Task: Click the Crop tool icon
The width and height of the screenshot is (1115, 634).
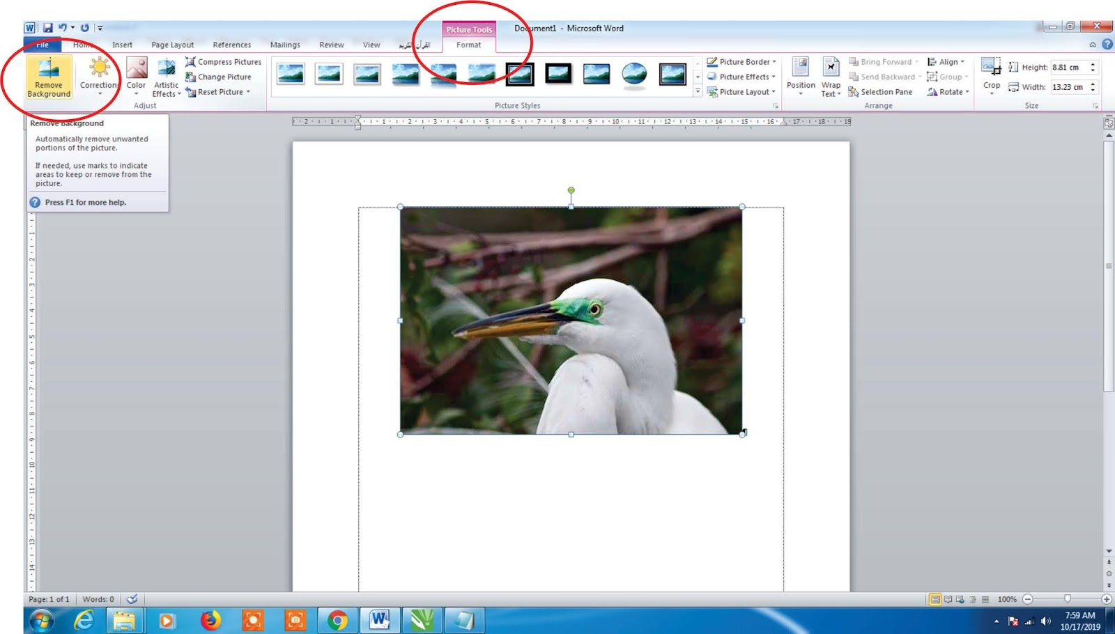Action: tap(991, 68)
